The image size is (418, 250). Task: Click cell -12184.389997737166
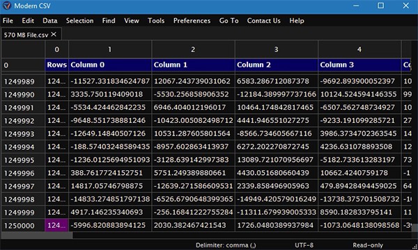[276, 94]
